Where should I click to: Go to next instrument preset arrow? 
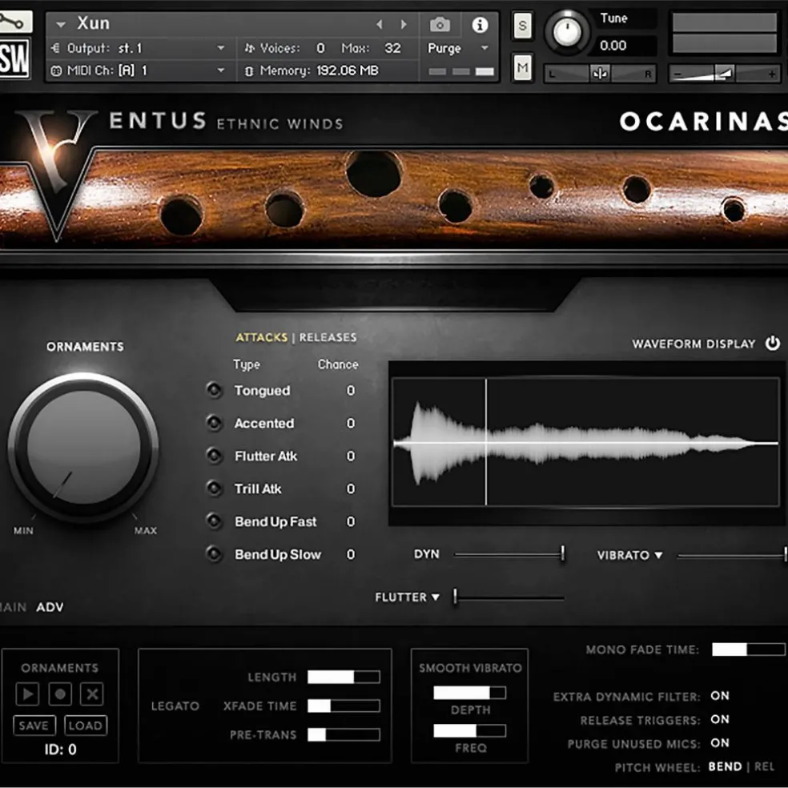pyautogui.click(x=403, y=25)
